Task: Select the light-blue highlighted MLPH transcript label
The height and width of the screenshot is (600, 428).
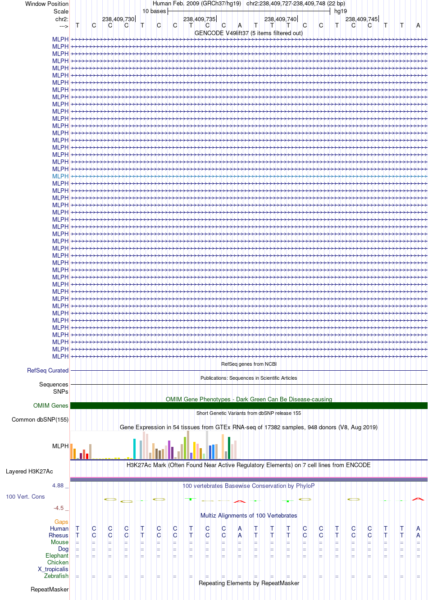Action: [x=60, y=176]
